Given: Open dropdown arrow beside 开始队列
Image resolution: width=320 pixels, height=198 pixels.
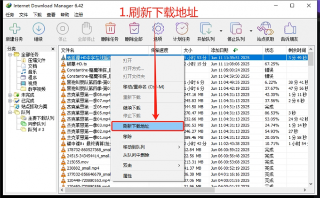Looking at the screenshot, I should (221, 31).
